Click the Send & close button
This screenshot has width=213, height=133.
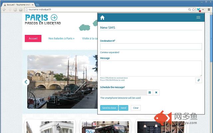[x=109, y=108]
